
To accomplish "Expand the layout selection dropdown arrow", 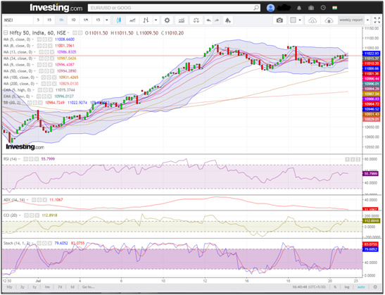I will click(300, 20).
